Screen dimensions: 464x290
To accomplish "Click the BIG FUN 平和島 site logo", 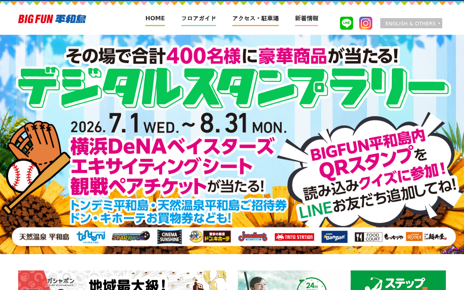I will (52, 19).
